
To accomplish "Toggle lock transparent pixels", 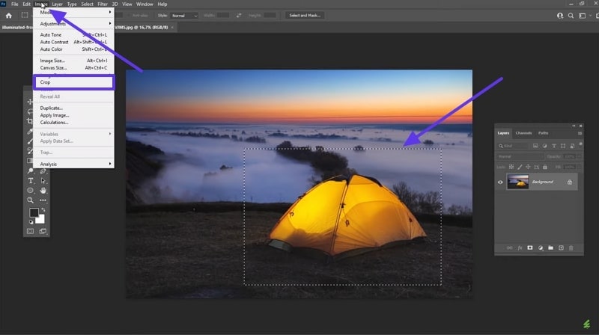I will point(511,167).
